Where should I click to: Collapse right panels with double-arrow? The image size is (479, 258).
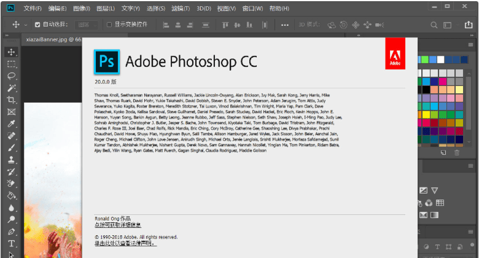tap(472, 36)
